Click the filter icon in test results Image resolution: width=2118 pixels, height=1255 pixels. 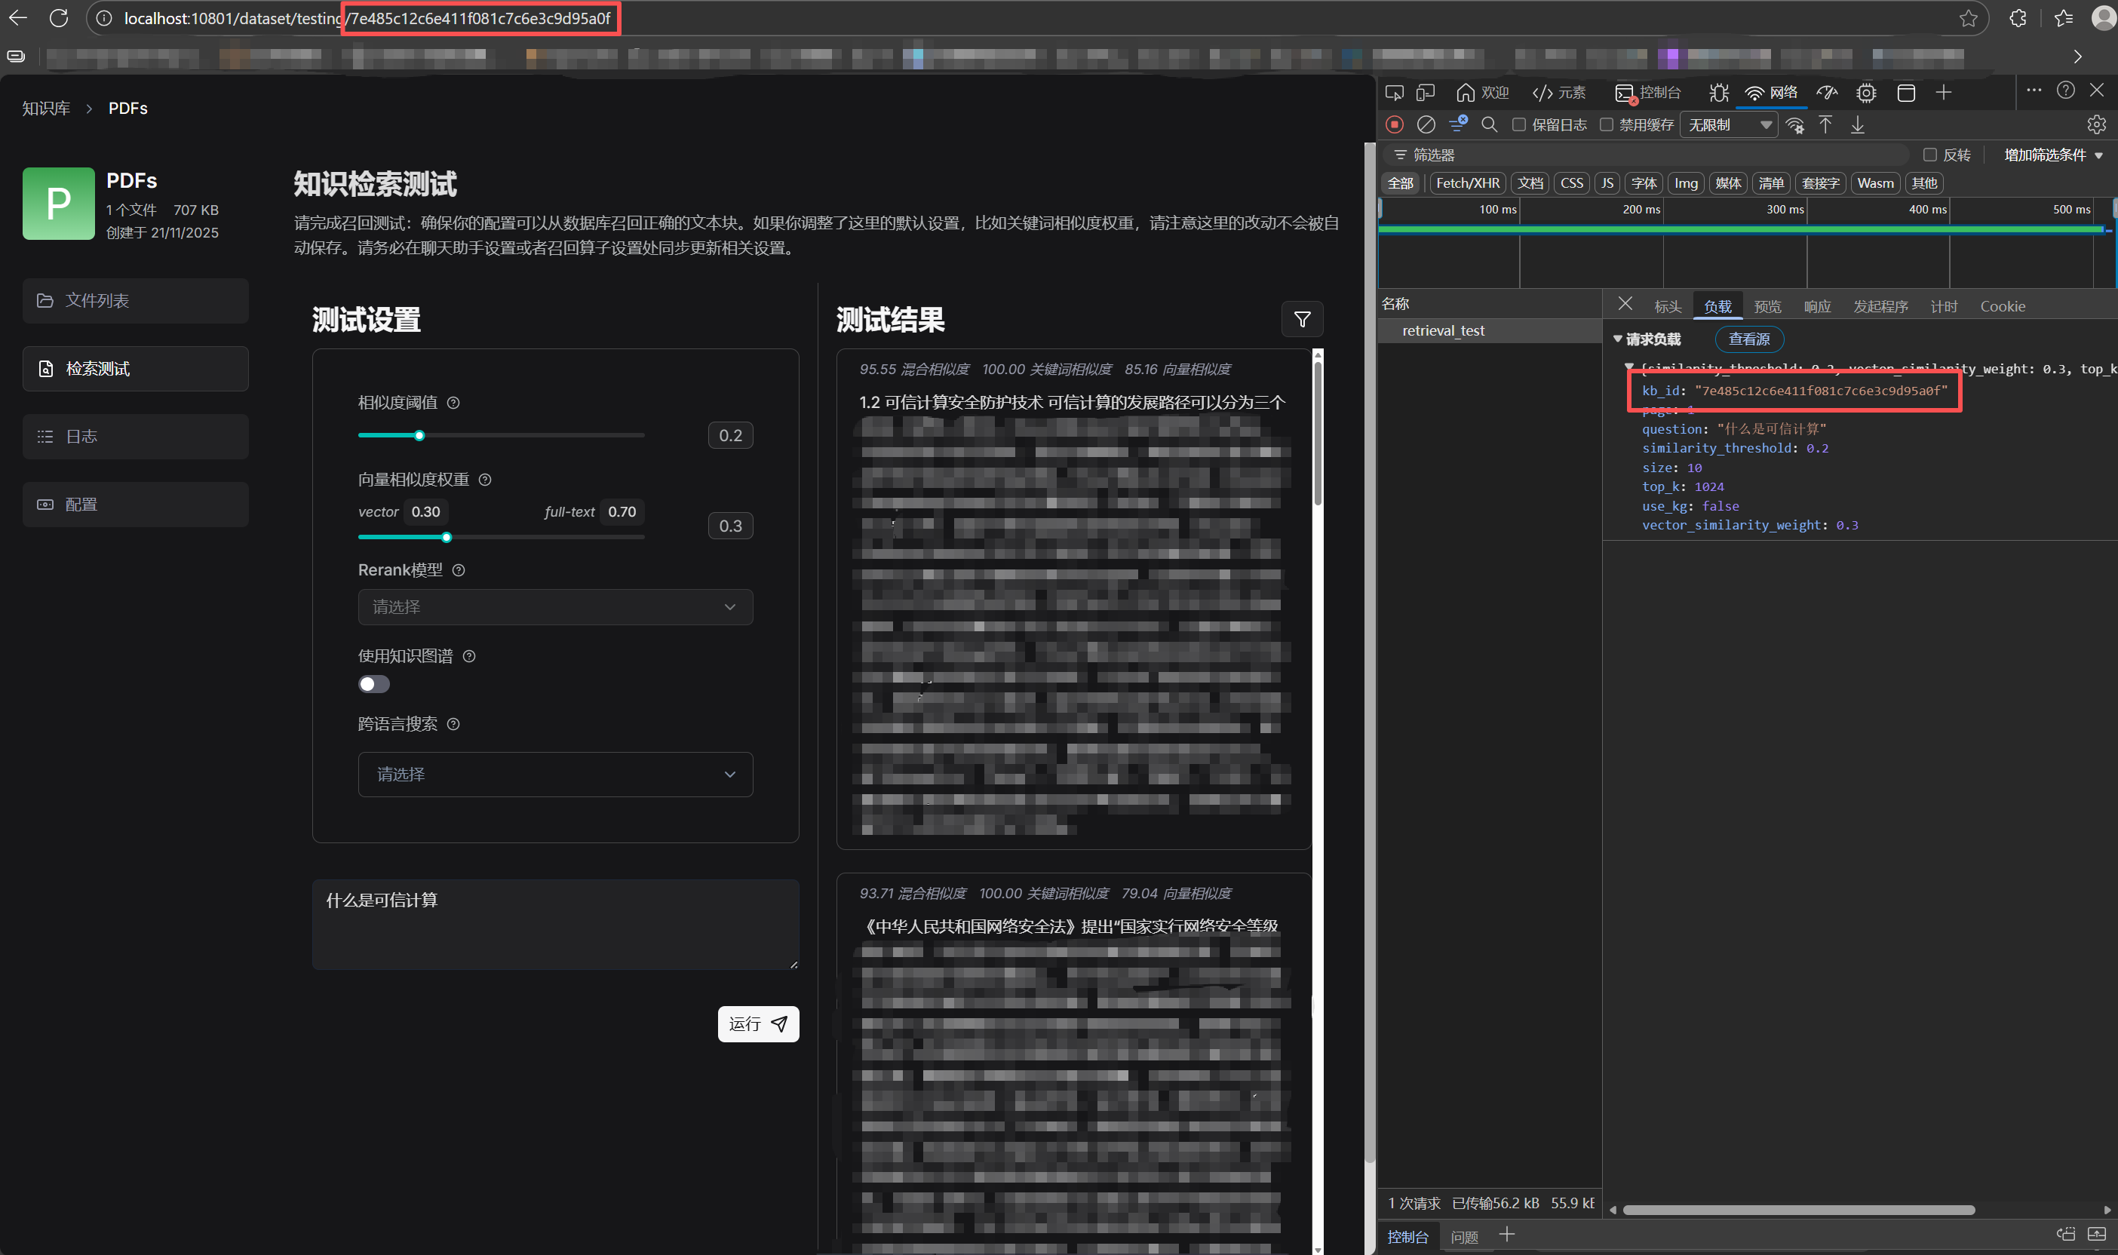point(1302,319)
